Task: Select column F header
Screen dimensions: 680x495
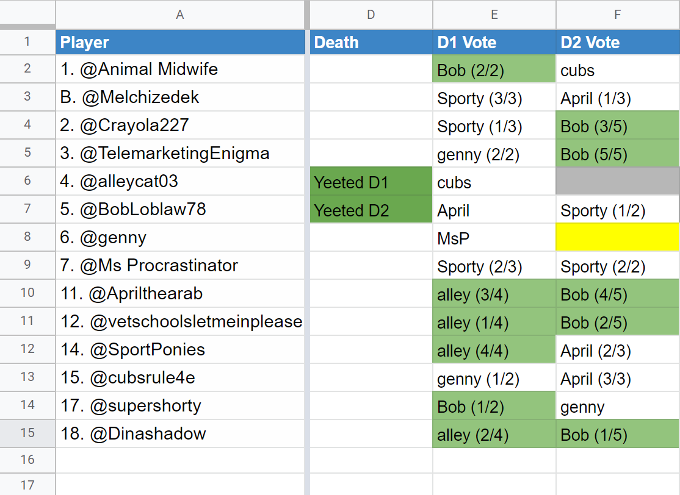Action: click(618, 14)
